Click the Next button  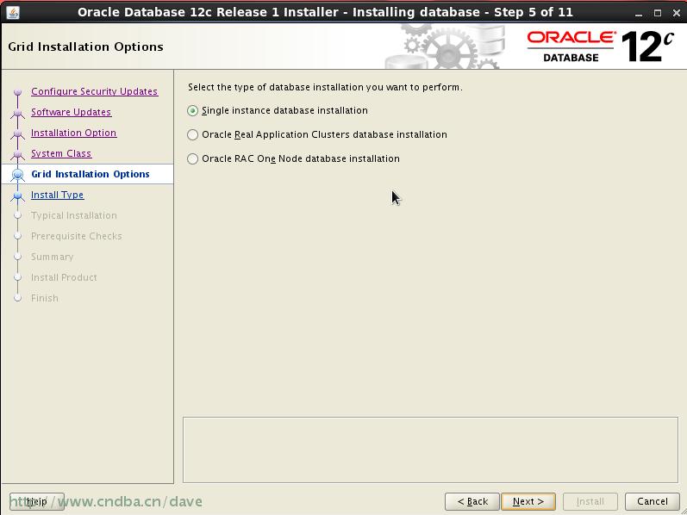click(528, 501)
